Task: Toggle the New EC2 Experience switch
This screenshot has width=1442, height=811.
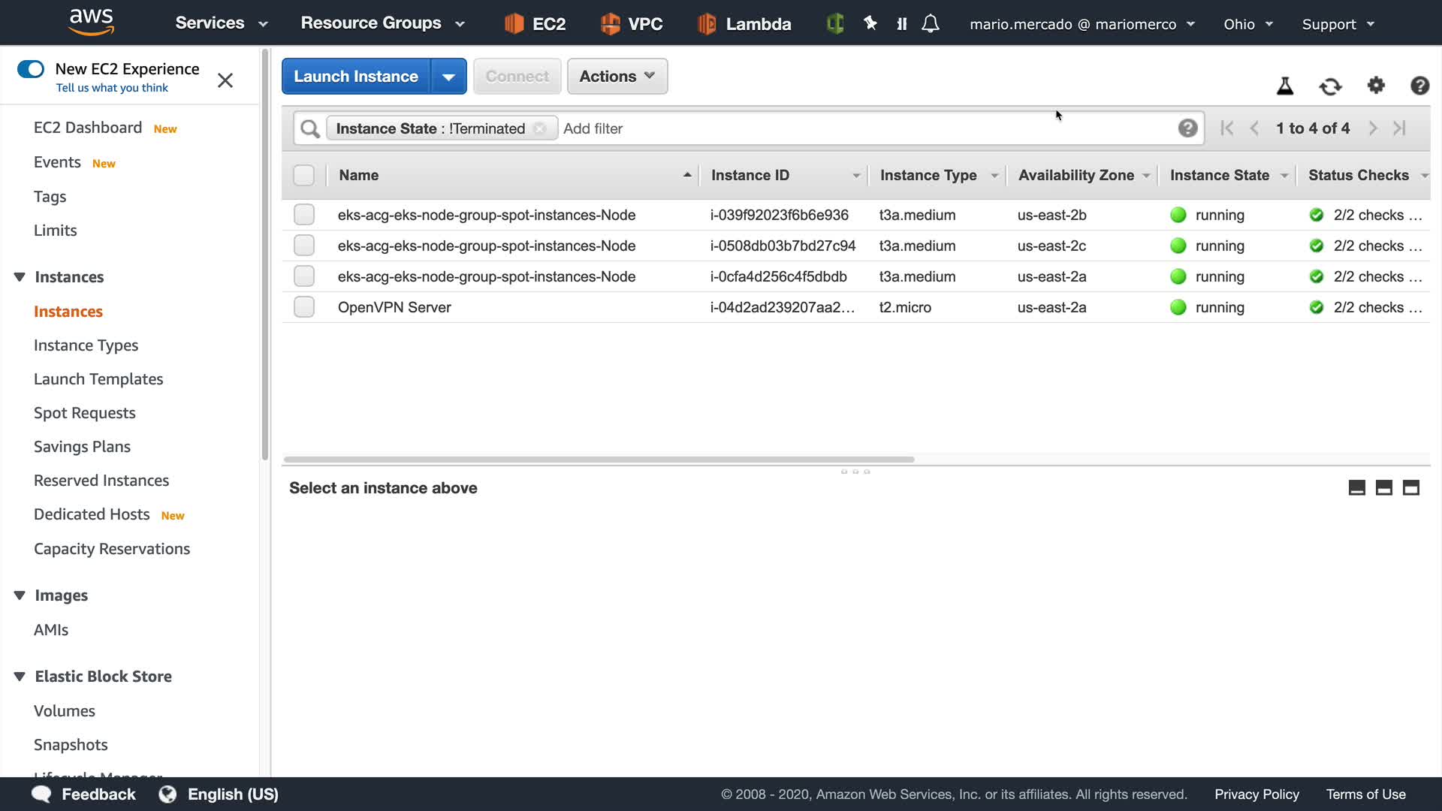Action: pyautogui.click(x=31, y=69)
